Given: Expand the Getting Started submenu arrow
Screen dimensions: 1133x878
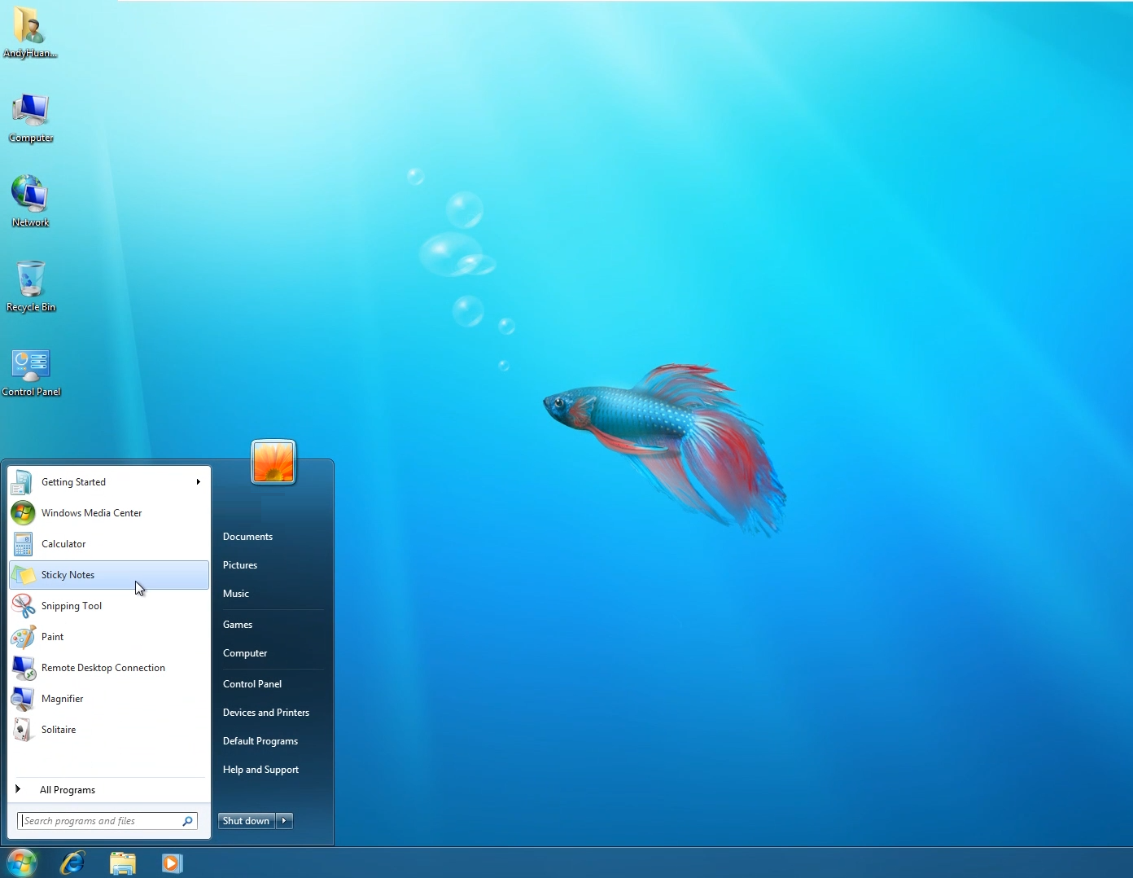Looking at the screenshot, I should click(198, 482).
